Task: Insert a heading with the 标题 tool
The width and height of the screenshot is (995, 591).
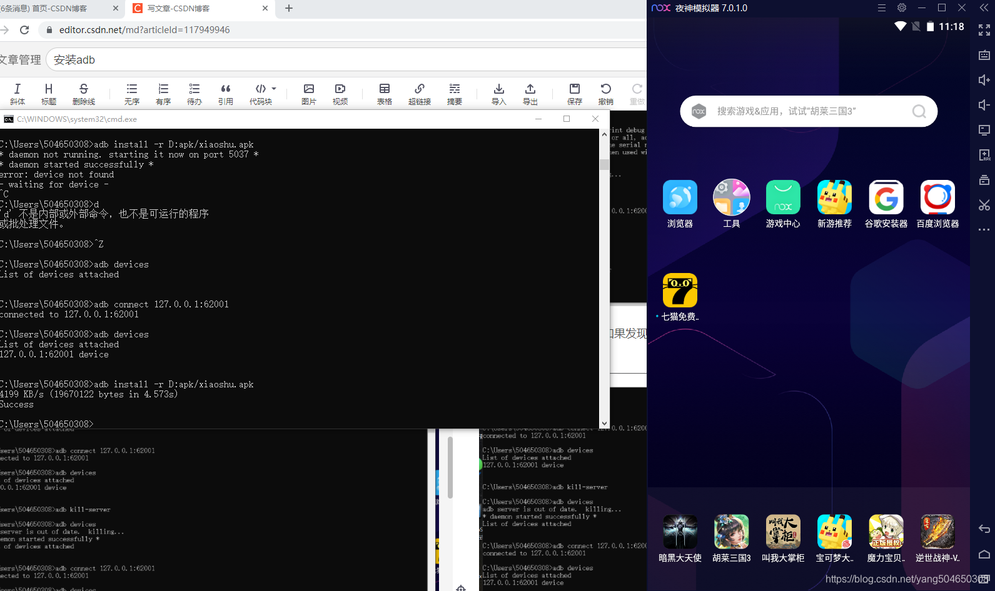Action: point(49,94)
